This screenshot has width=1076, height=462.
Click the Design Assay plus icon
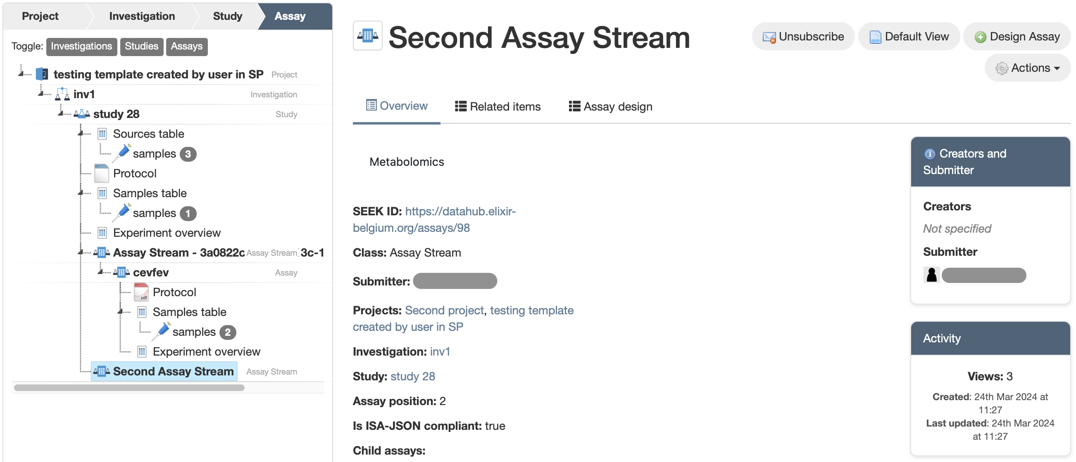click(981, 36)
